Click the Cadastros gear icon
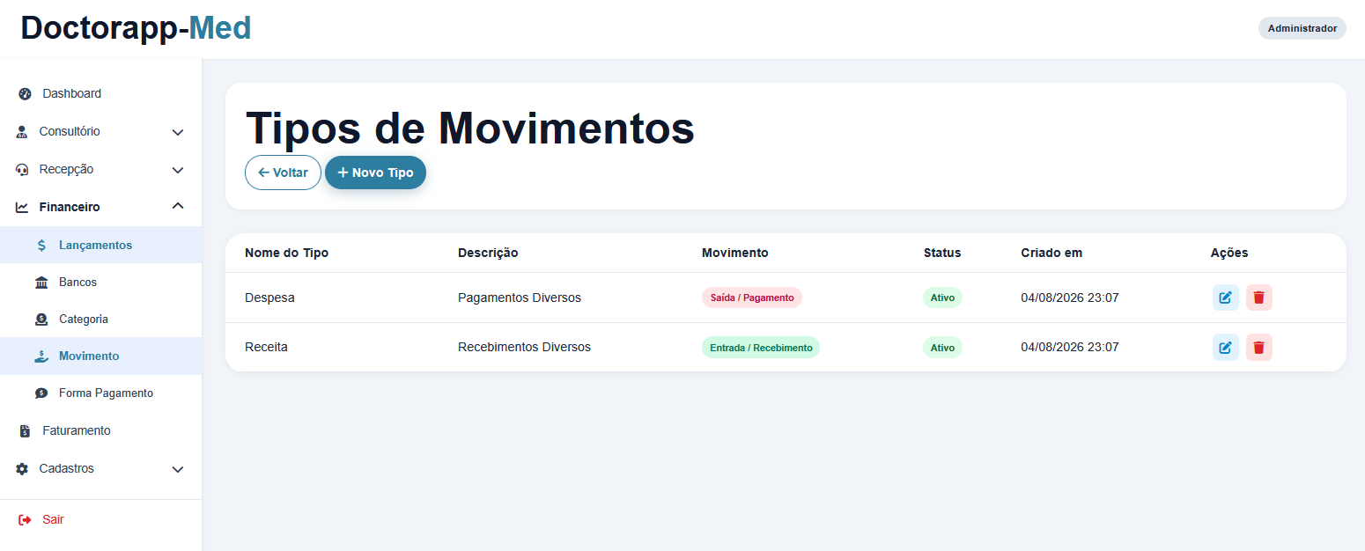The image size is (1365, 551). click(x=22, y=469)
